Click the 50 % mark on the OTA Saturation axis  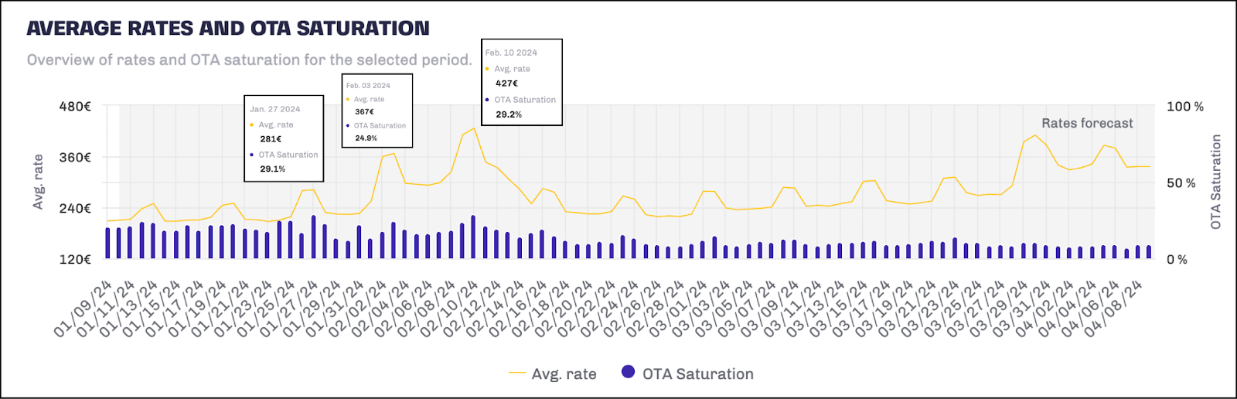pos(1181,183)
